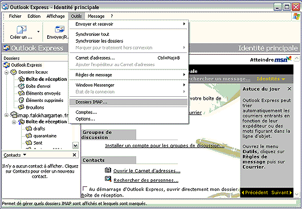
Task: Open the Contacts dropdown arrow
Action: (25, 155)
